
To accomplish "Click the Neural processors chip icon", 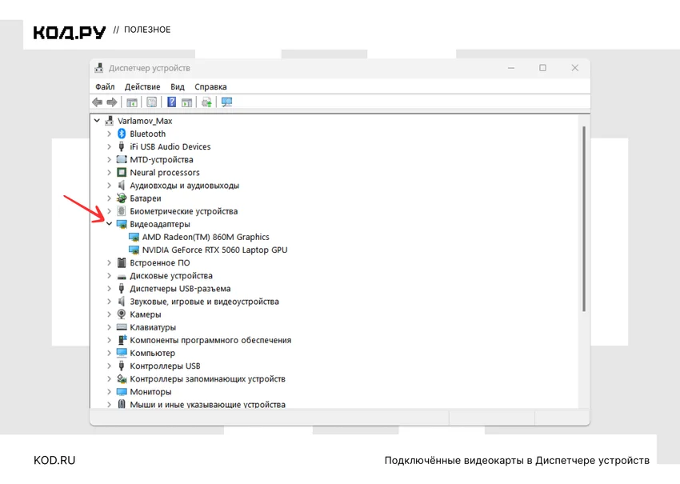I will [122, 172].
